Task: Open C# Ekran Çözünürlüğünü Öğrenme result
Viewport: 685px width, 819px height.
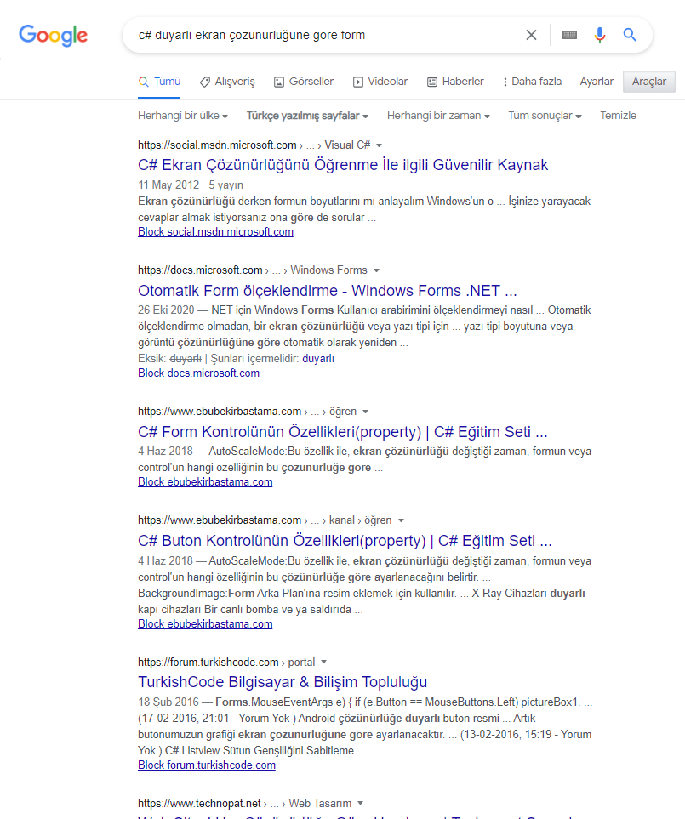Action: click(343, 165)
